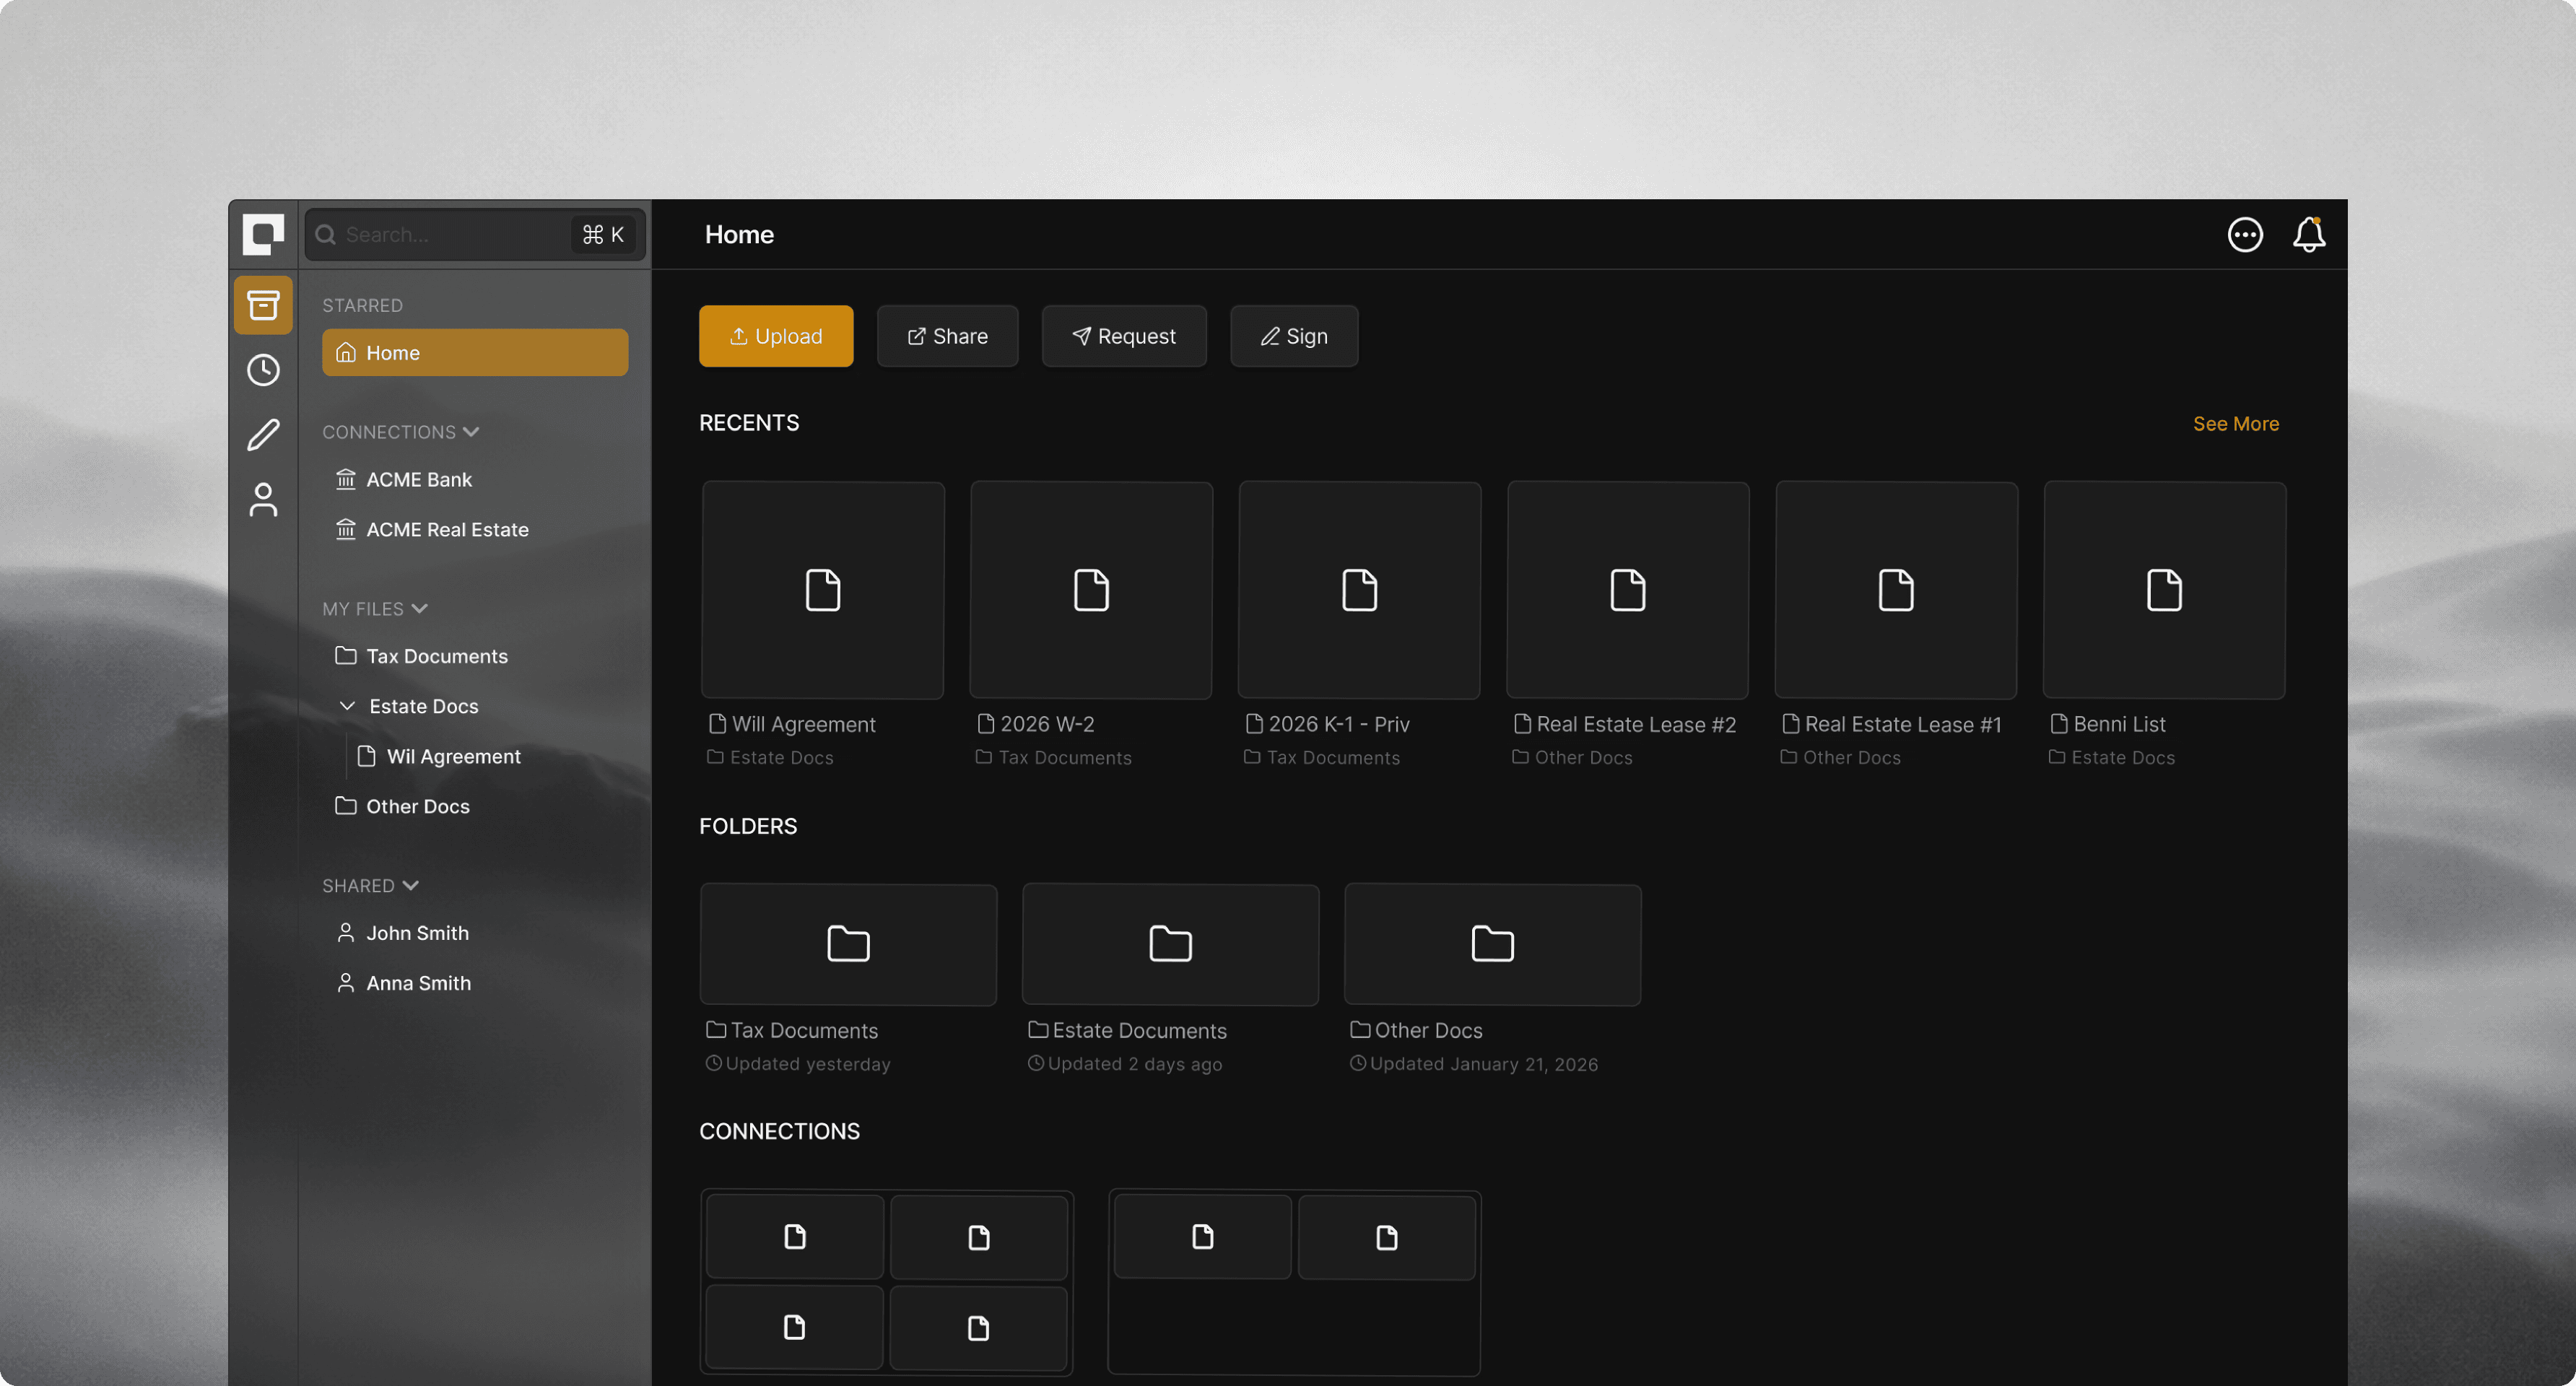This screenshot has width=2576, height=1386.
Task: Click the search magnifier icon
Action: (325, 234)
